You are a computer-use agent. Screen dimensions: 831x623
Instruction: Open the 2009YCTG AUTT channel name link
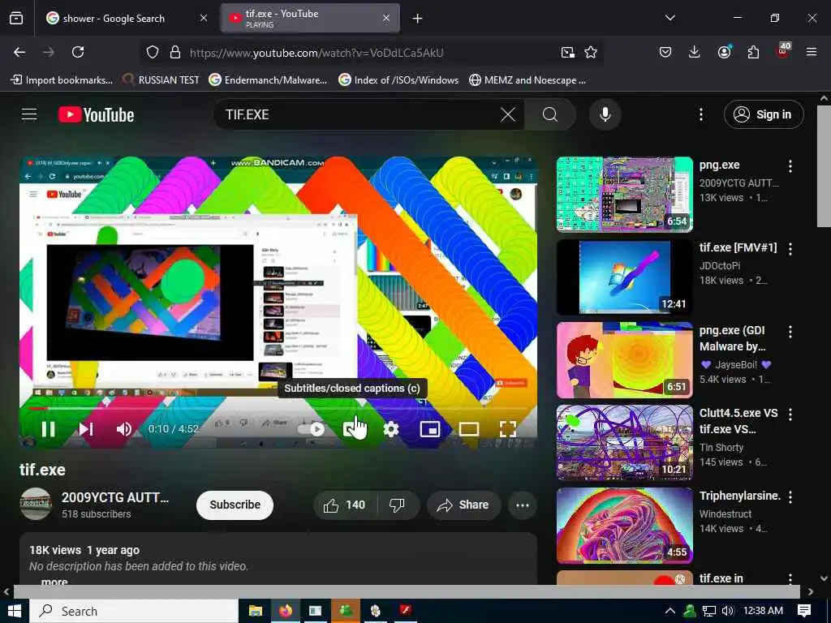pos(115,497)
